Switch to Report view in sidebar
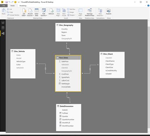The height and width of the screenshot is (136, 150). (x=3, y=23)
